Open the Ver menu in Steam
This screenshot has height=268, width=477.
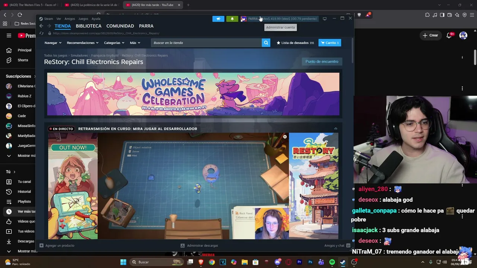(x=59, y=19)
